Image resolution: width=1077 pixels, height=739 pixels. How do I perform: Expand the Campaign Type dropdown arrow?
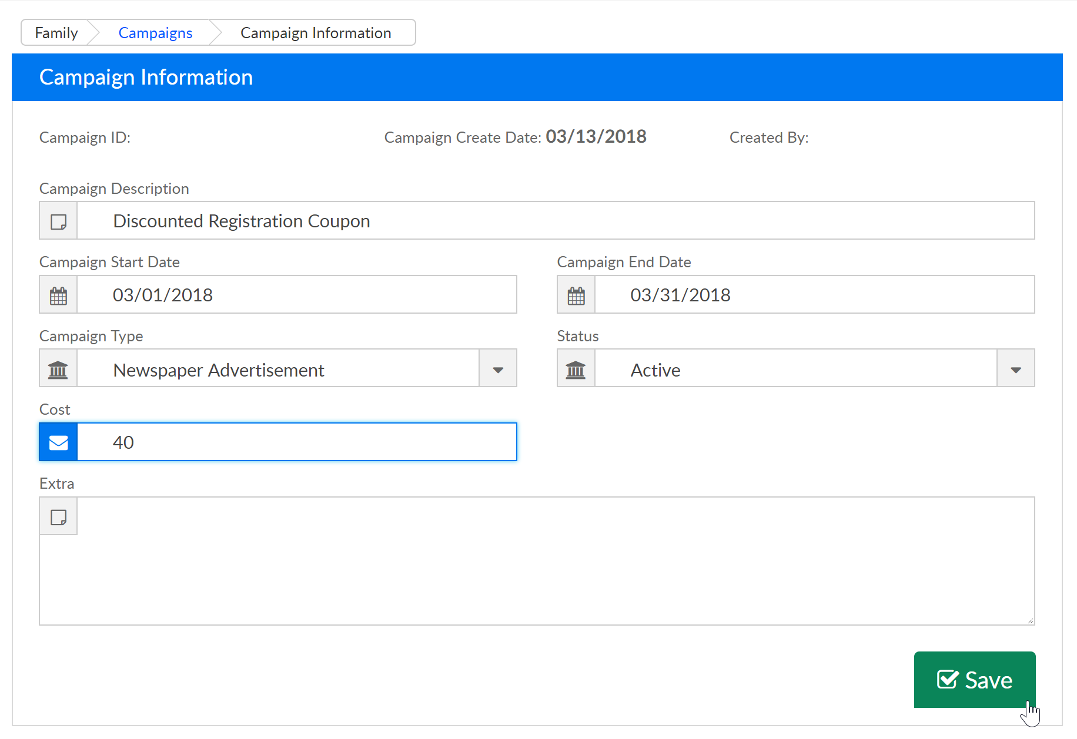(x=498, y=369)
